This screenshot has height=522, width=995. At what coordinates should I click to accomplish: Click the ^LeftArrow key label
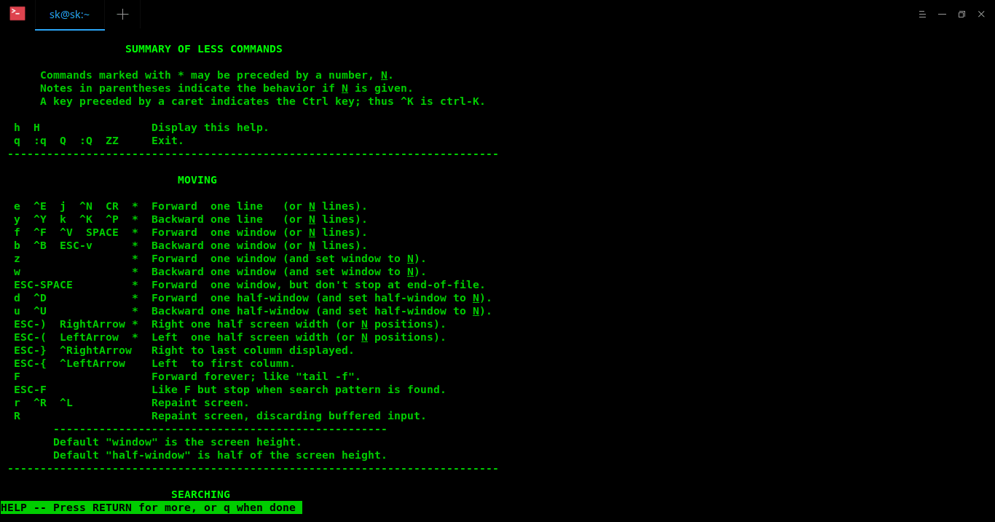point(93,363)
